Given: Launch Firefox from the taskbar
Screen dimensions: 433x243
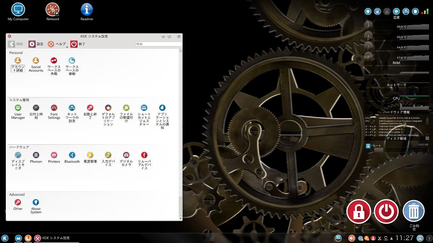Looking at the screenshot, I should tap(28, 238).
